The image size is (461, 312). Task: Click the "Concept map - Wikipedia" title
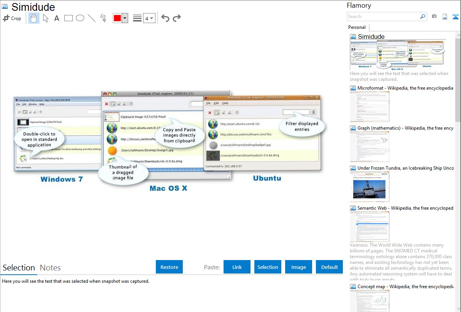405,286
